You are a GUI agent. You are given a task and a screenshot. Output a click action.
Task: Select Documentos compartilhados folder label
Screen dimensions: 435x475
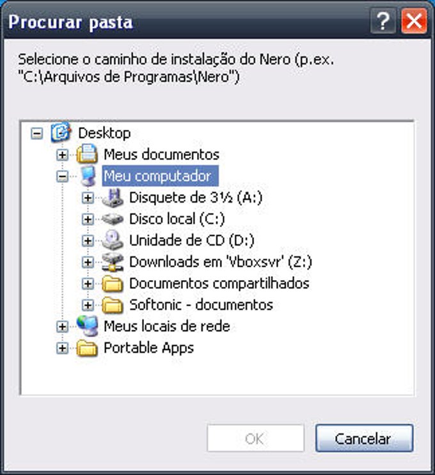click(219, 284)
